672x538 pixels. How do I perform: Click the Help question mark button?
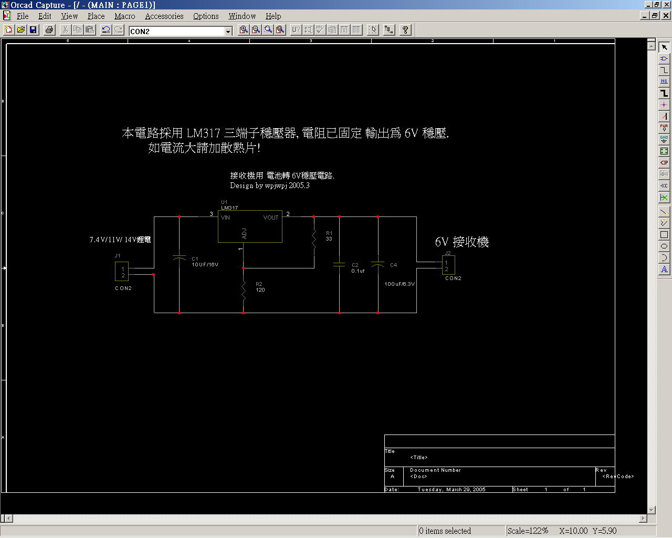(x=405, y=30)
